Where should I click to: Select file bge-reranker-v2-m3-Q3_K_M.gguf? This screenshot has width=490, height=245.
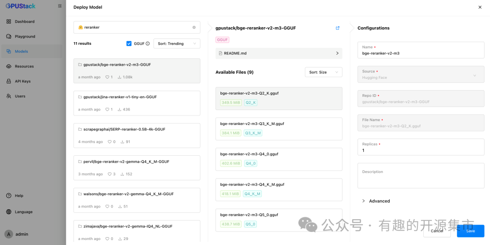[279, 129]
